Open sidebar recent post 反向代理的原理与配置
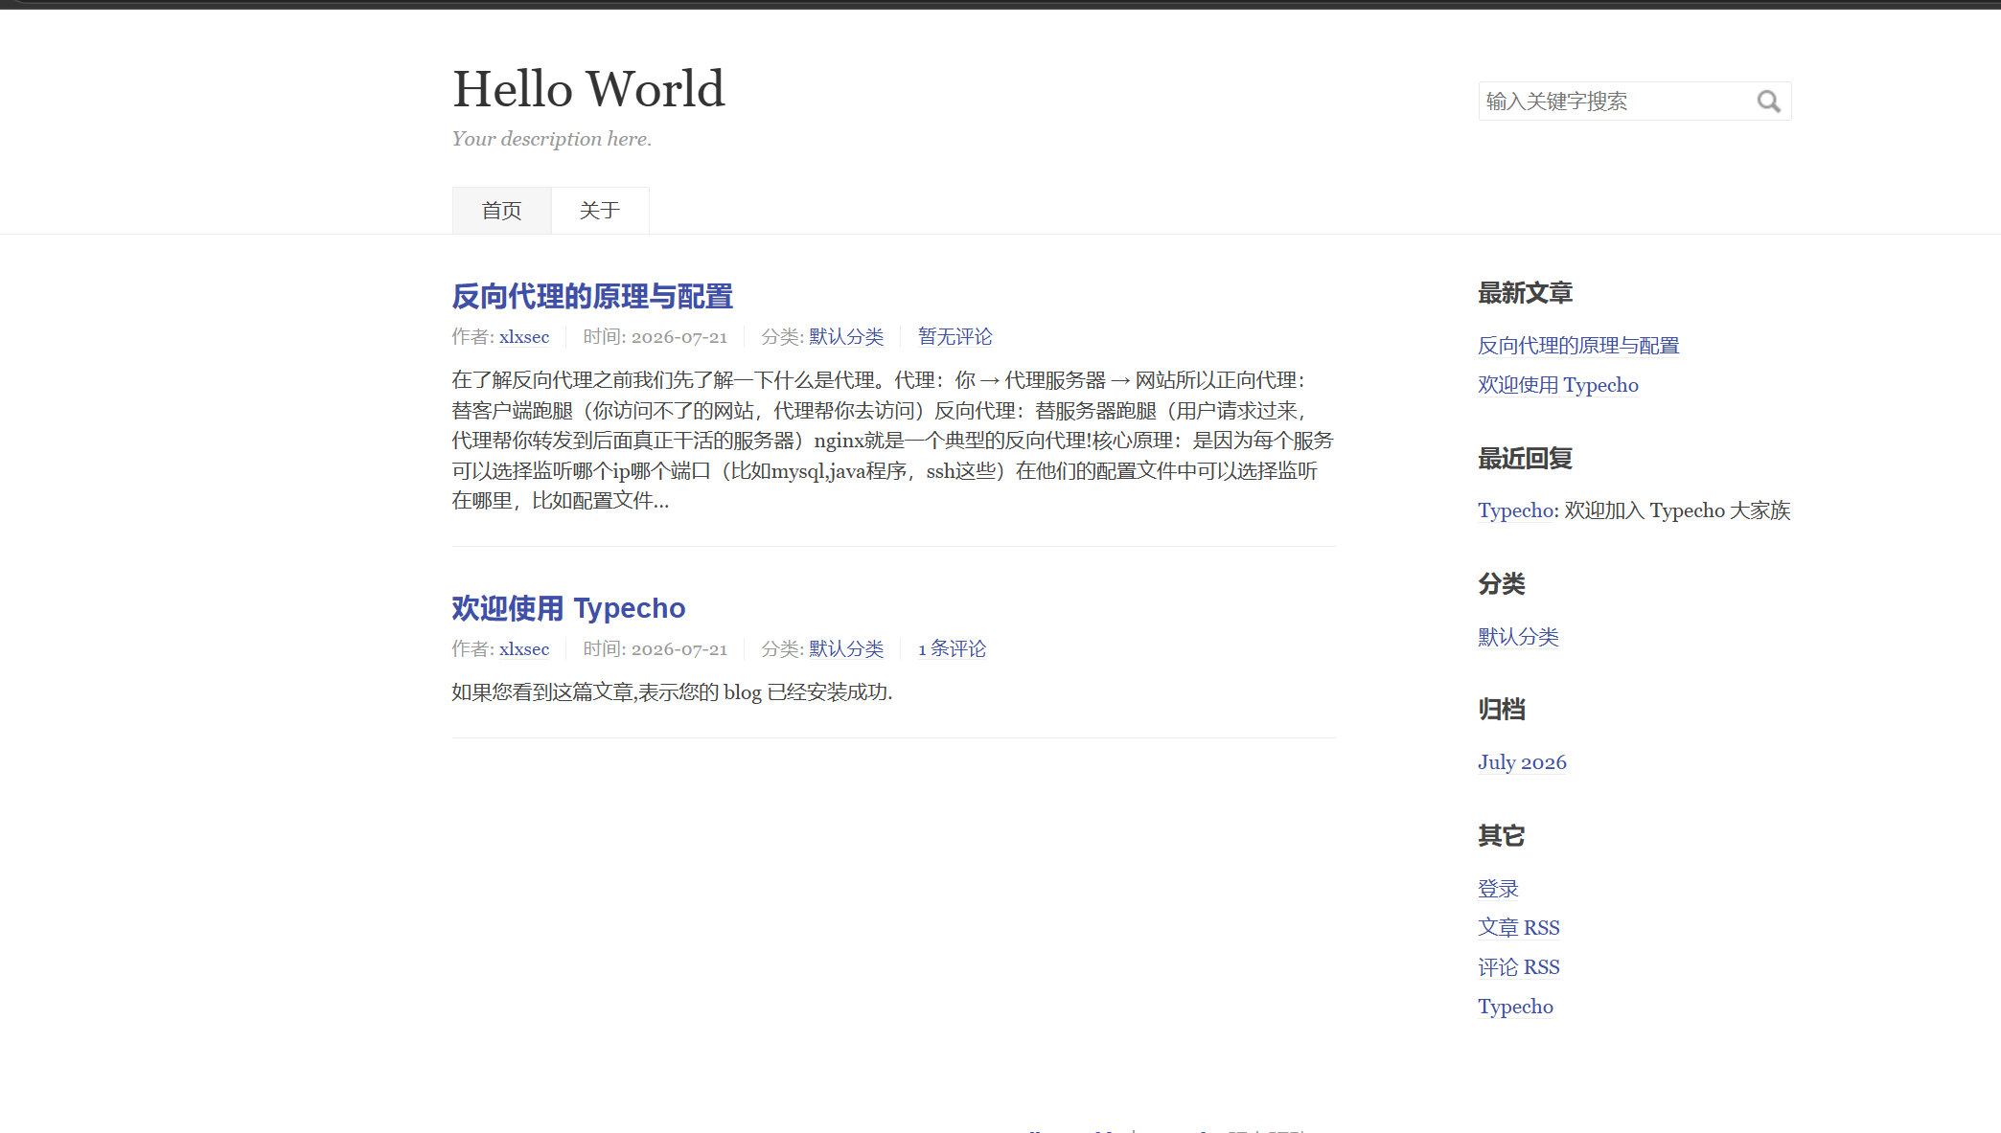The width and height of the screenshot is (2001, 1133). click(1578, 346)
